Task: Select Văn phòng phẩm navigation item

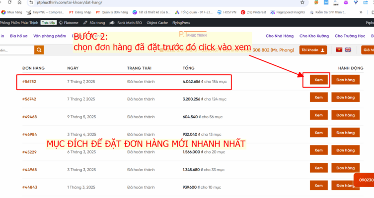Action: pos(50,36)
